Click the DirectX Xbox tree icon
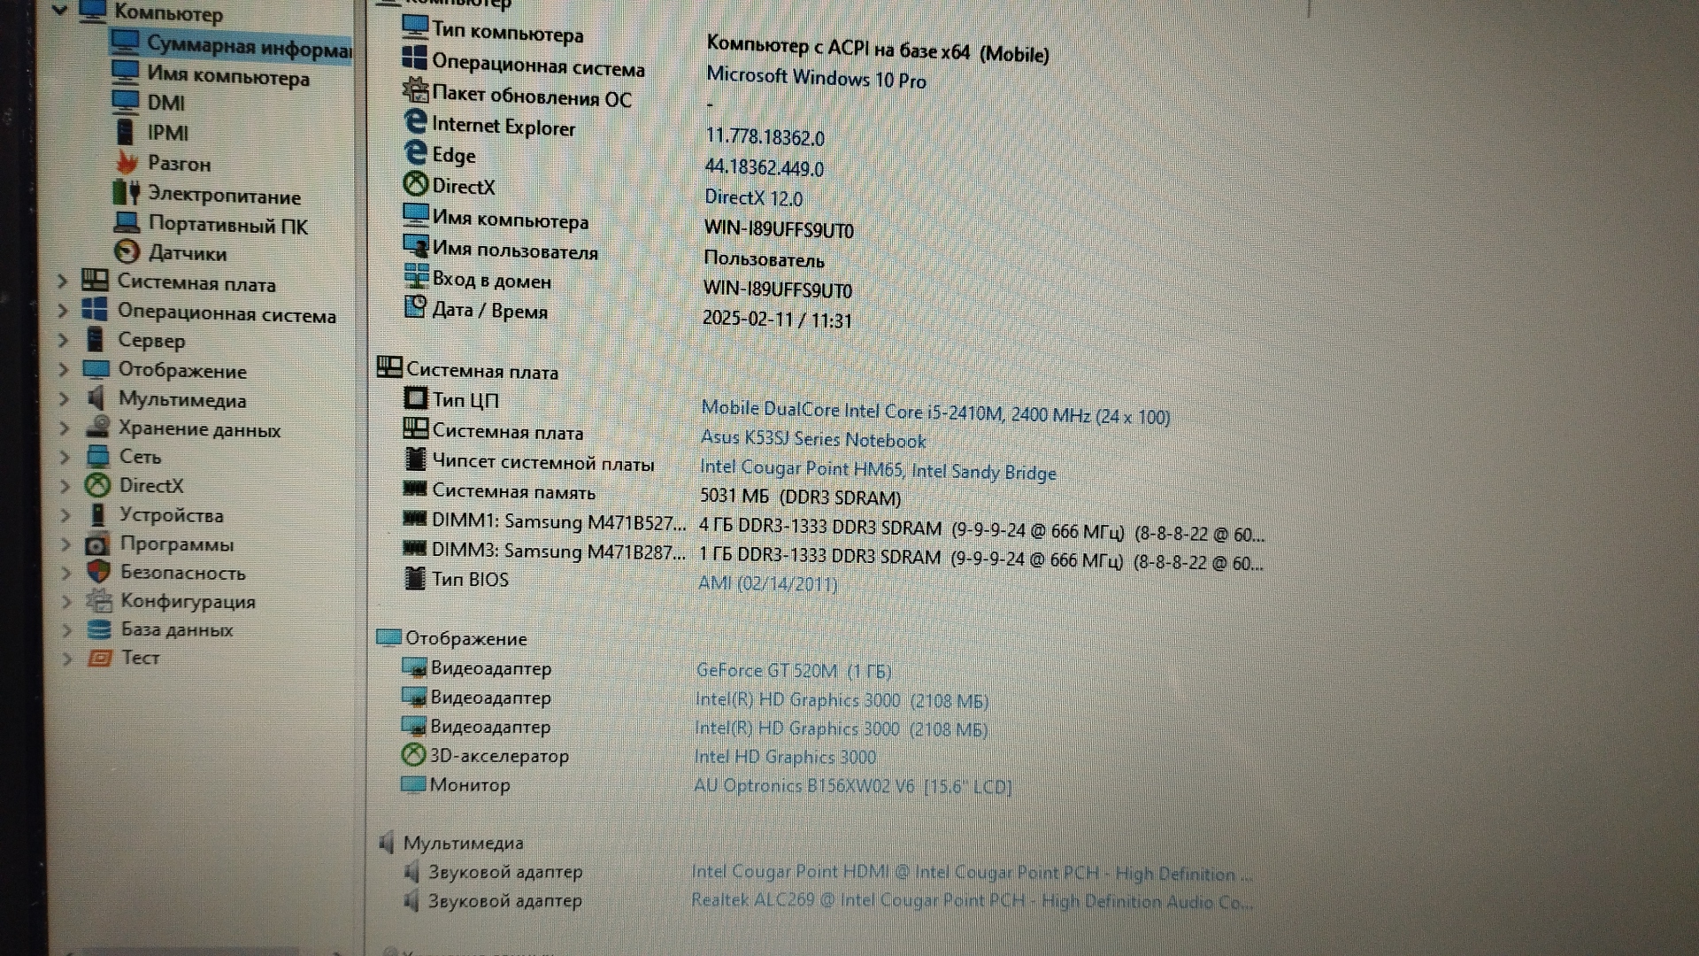1699x956 pixels. (x=97, y=484)
